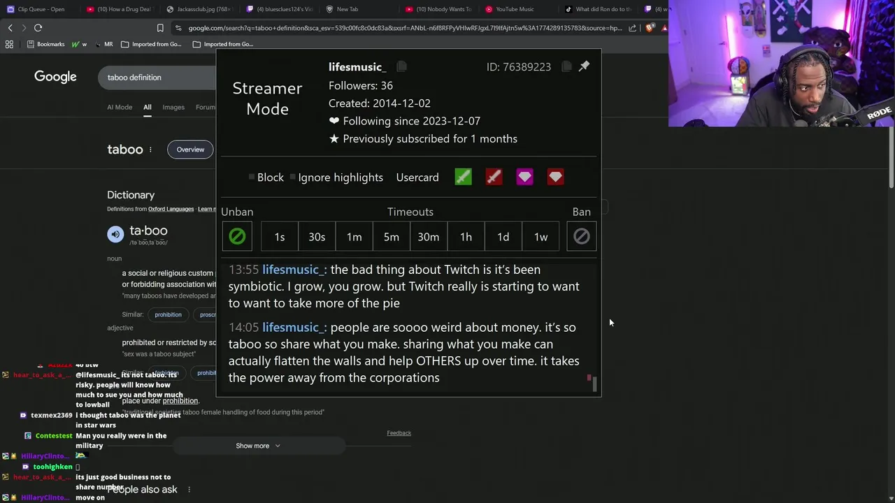Click the Ban icon button
The width and height of the screenshot is (895, 503).
(582, 236)
